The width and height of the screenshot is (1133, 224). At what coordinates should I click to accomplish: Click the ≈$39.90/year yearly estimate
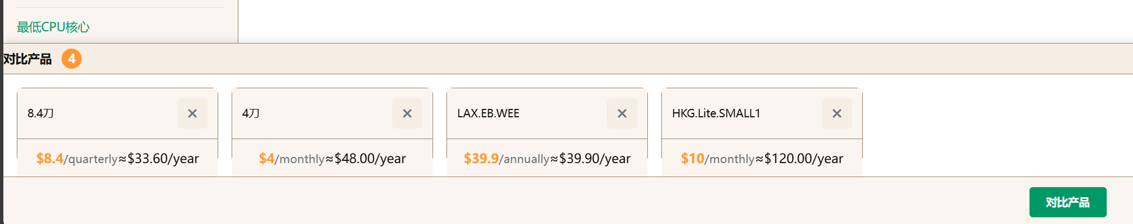point(590,159)
